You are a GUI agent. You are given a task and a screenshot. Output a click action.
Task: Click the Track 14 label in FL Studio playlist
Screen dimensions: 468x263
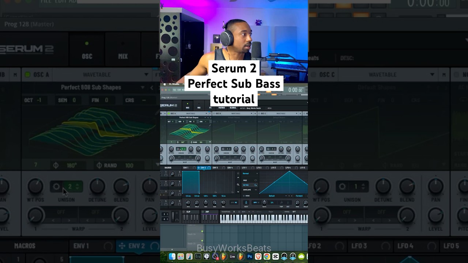[192, 234]
